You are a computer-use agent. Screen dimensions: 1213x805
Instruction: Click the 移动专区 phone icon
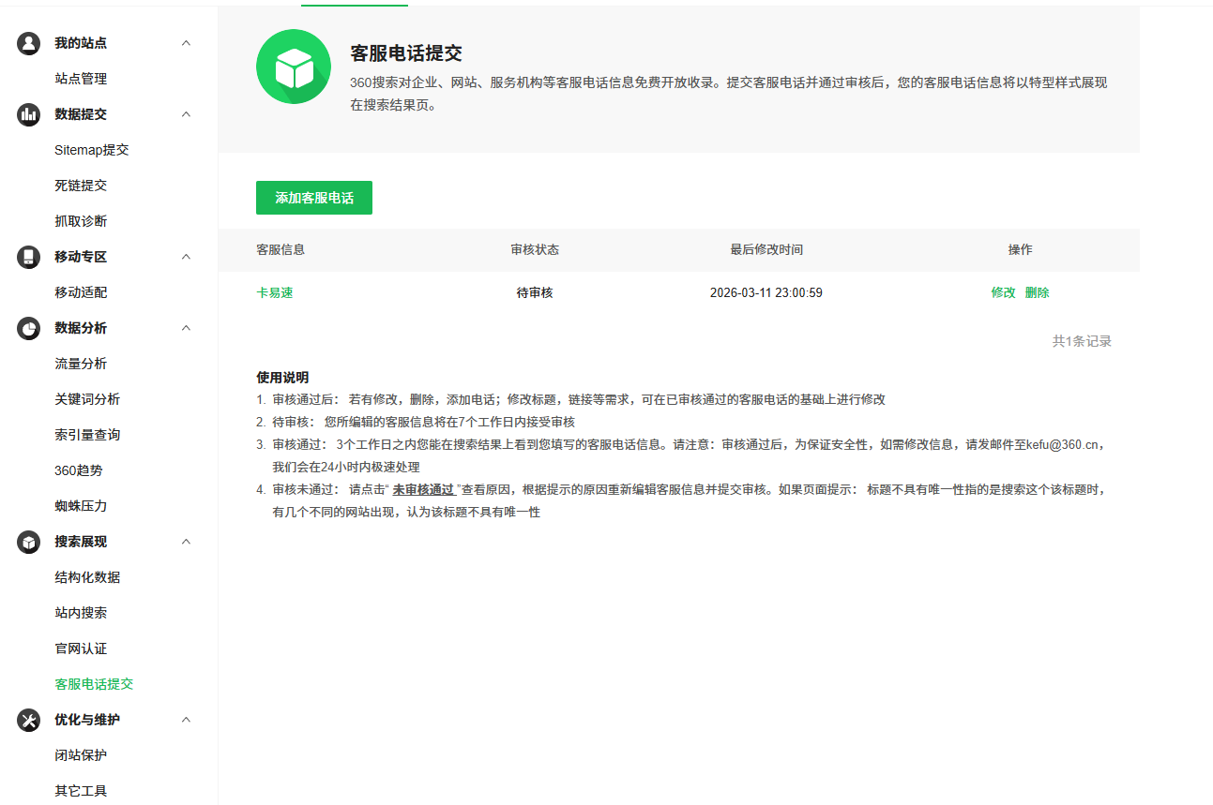point(29,257)
